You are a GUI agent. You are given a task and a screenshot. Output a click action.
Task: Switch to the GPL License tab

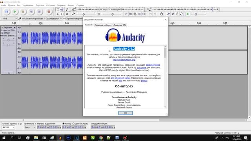(x=120, y=25)
